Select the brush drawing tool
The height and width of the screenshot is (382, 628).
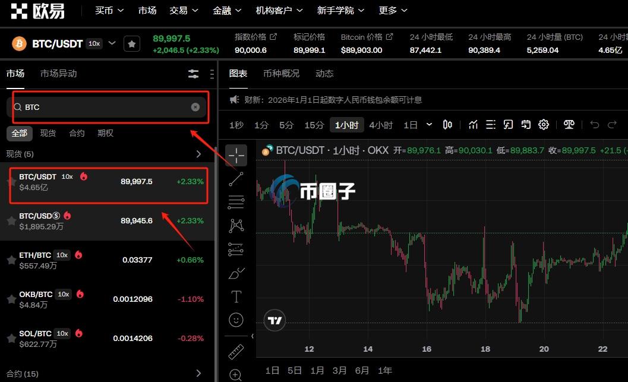tap(236, 273)
